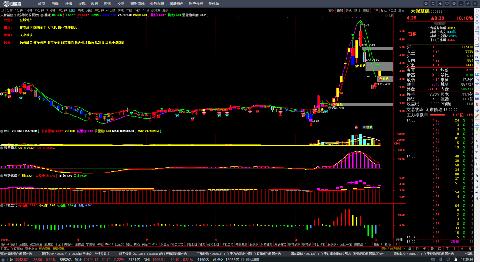Toggle 叠加 overlay option

[340, 10]
